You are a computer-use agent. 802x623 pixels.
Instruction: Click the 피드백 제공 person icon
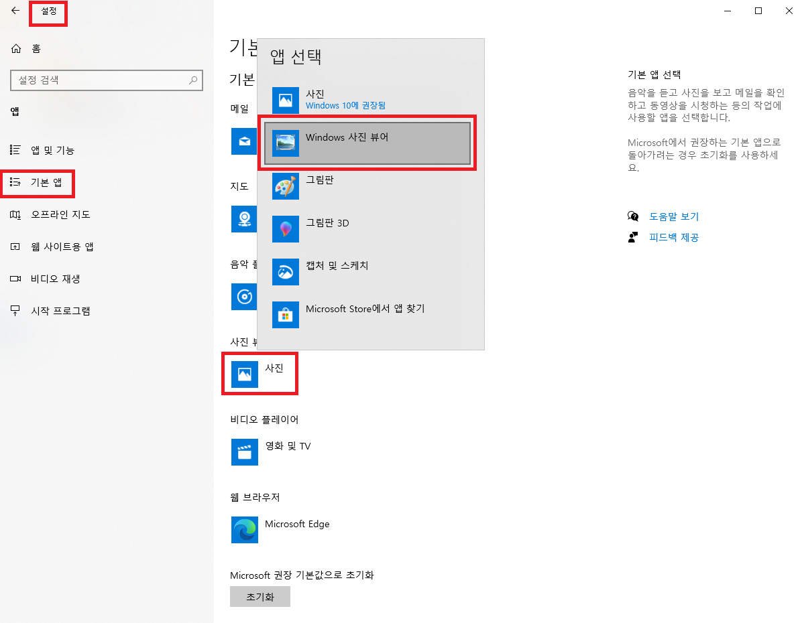(633, 237)
